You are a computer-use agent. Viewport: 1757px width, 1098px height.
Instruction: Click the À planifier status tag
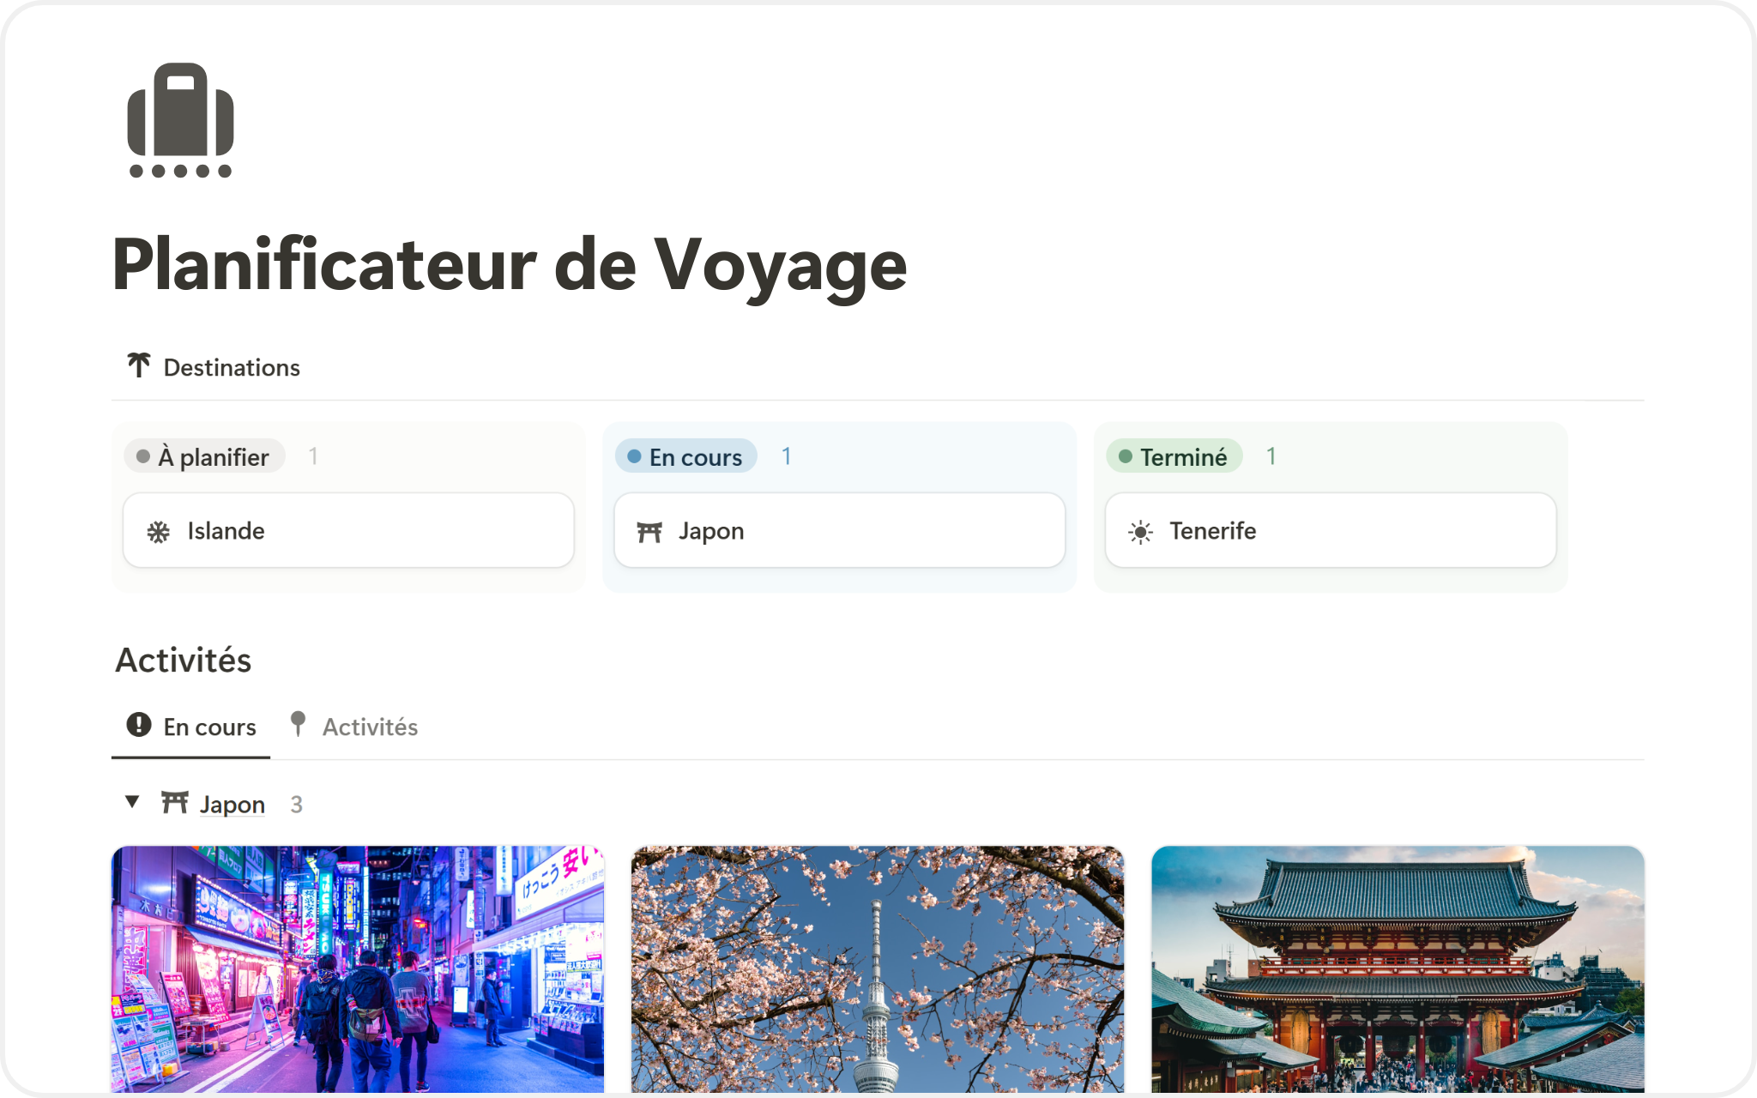(x=204, y=456)
